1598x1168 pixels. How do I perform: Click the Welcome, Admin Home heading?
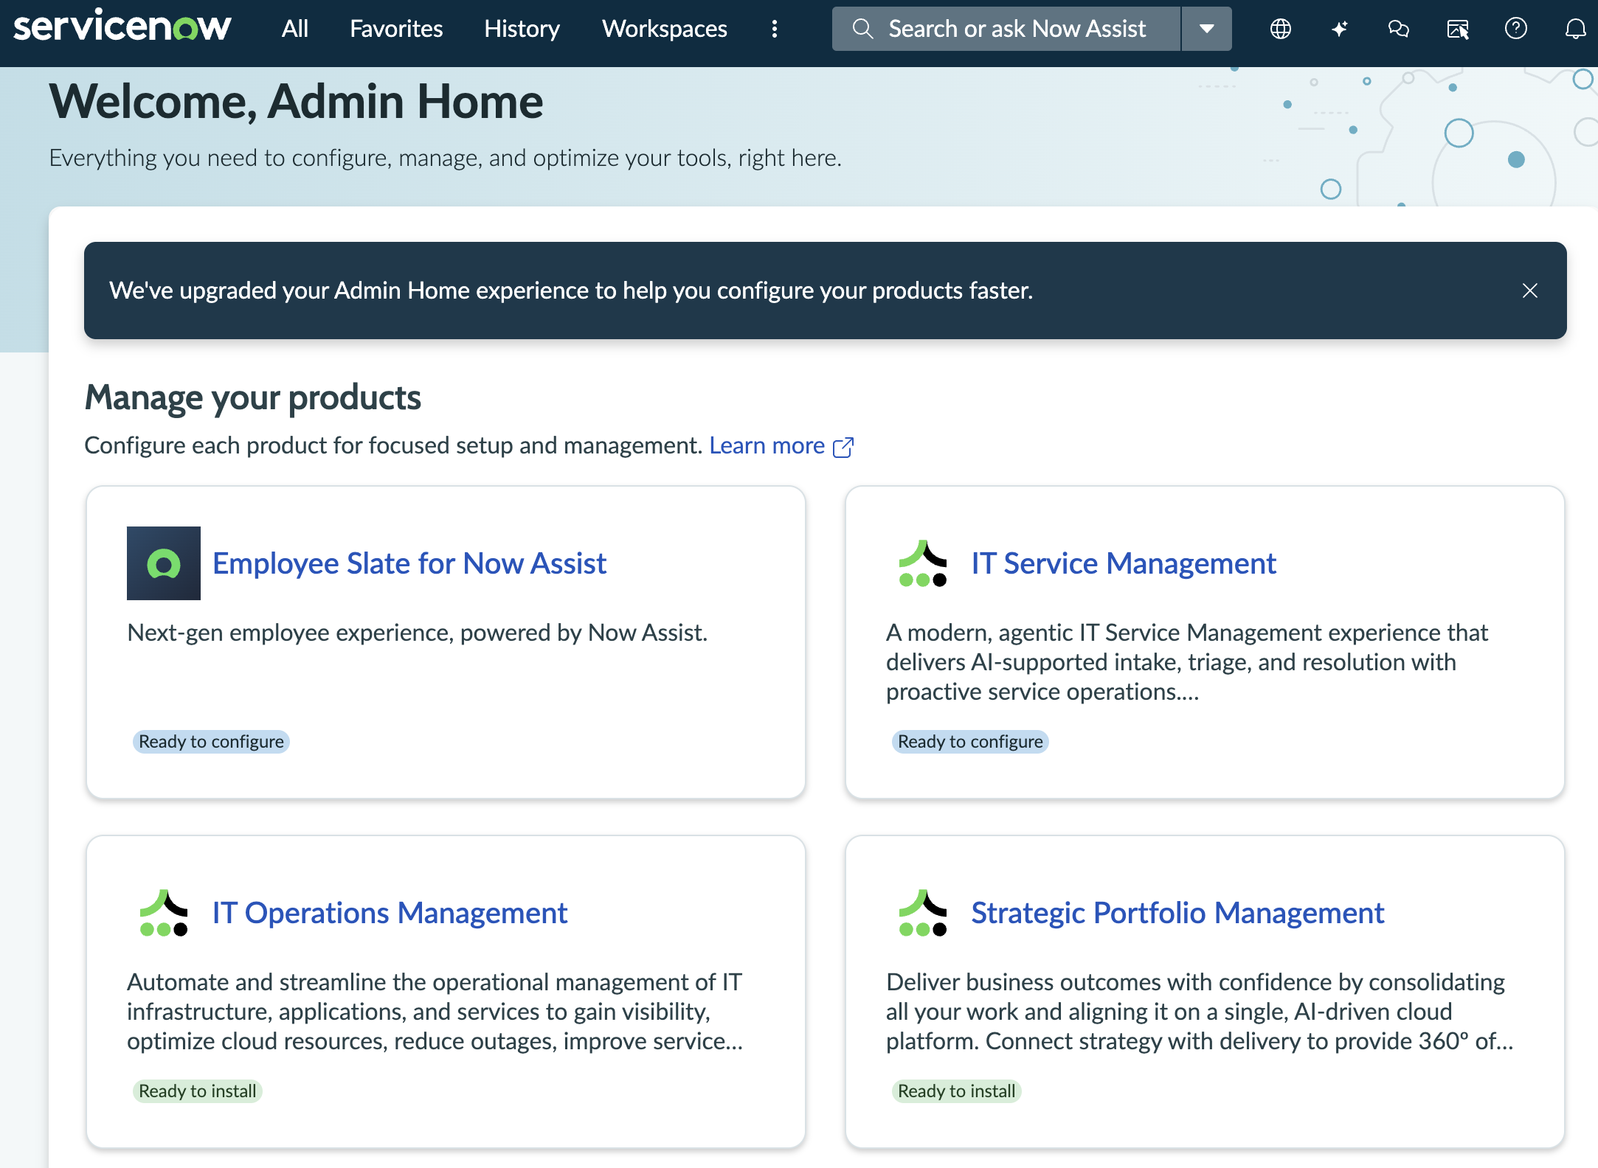point(297,102)
